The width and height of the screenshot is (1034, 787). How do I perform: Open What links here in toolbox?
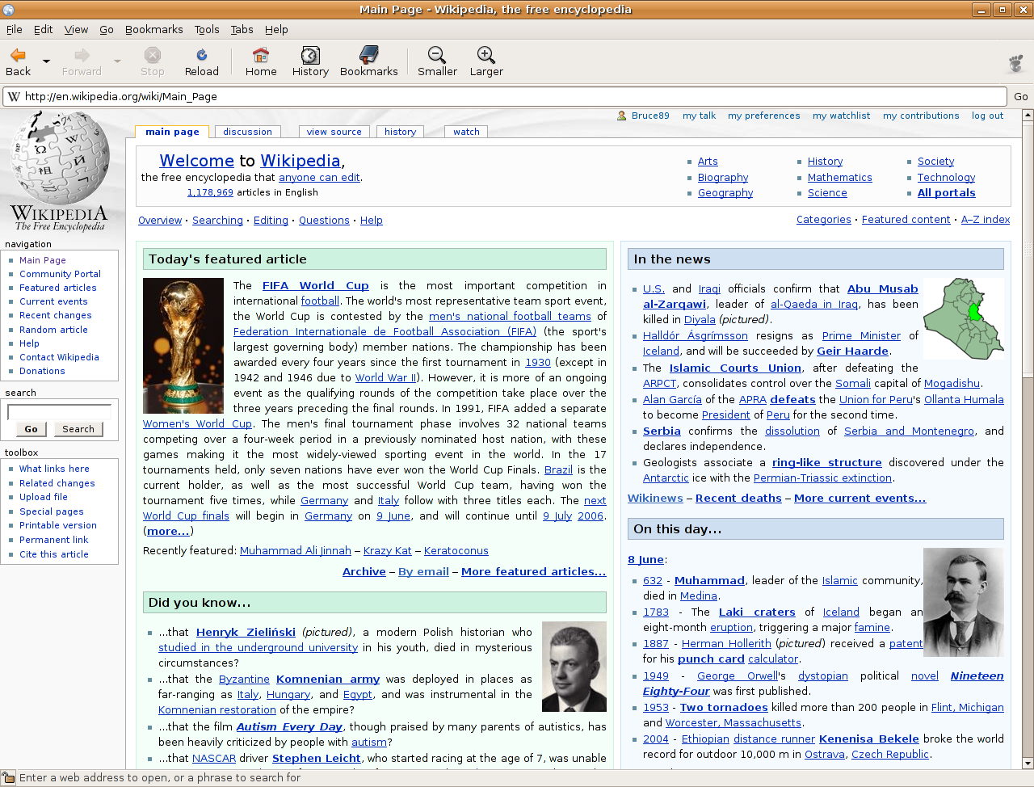[x=54, y=469]
